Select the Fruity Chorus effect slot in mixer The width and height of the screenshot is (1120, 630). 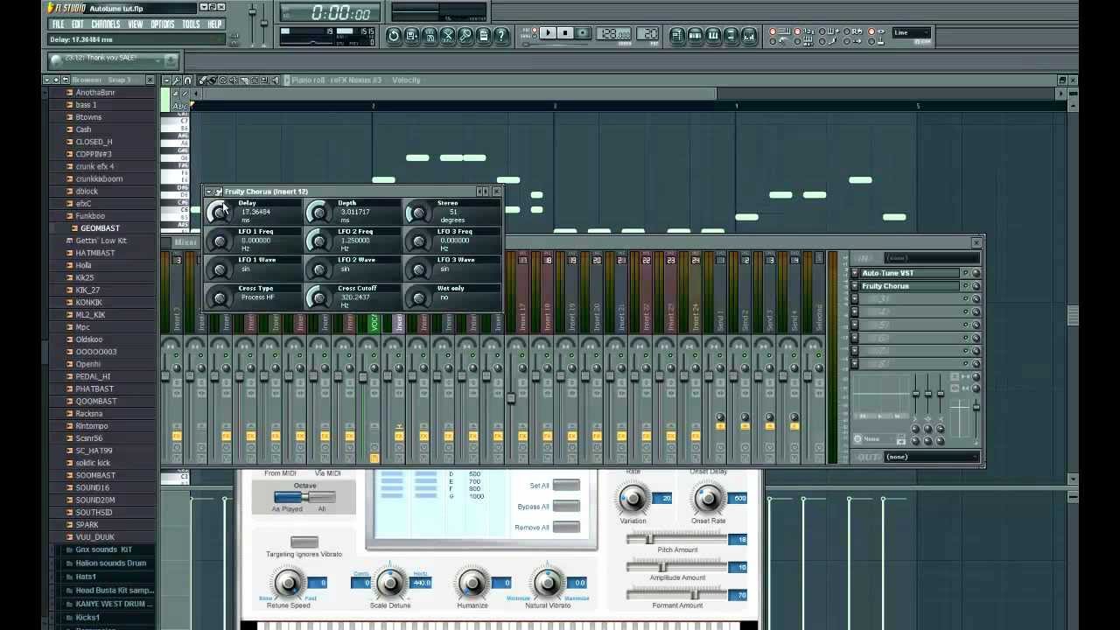pos(910,286)
